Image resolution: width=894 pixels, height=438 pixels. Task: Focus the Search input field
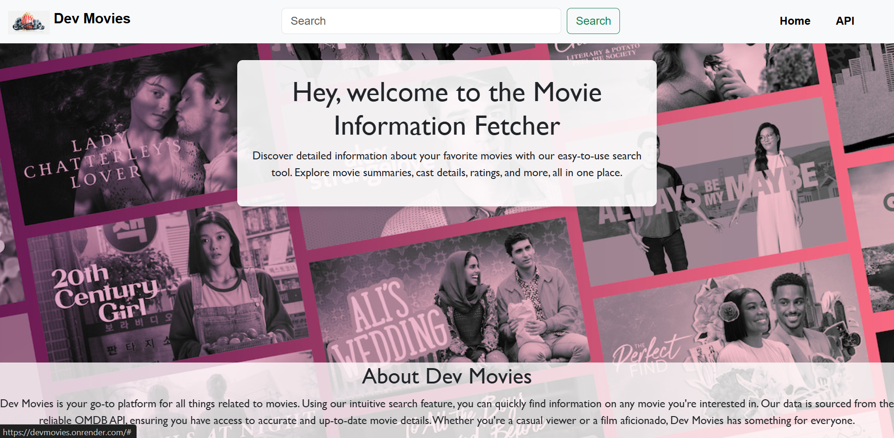(x=421, y=21)
